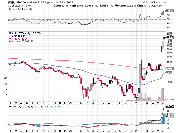Click the bold 57.70 price tag on right axis
Viewport: 176px width, 133px height.
click(x=170, y=37)
